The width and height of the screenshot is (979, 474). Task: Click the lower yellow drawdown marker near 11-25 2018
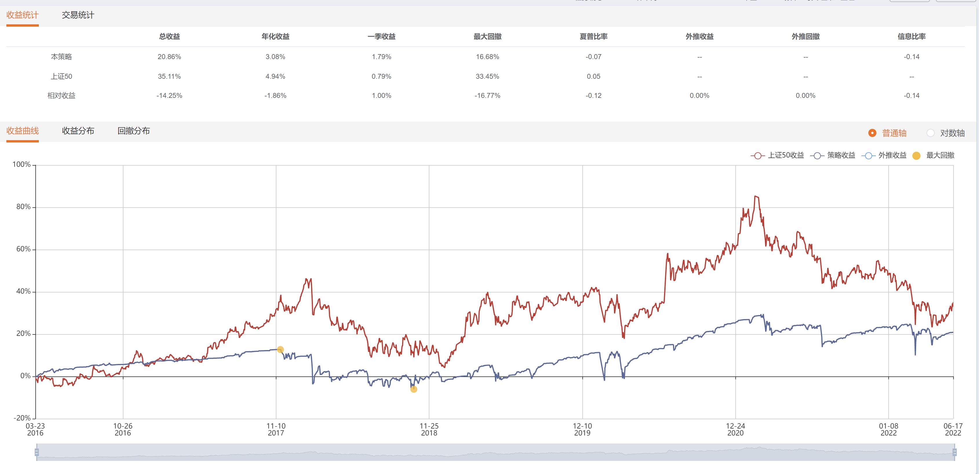[x=414, y=389]
